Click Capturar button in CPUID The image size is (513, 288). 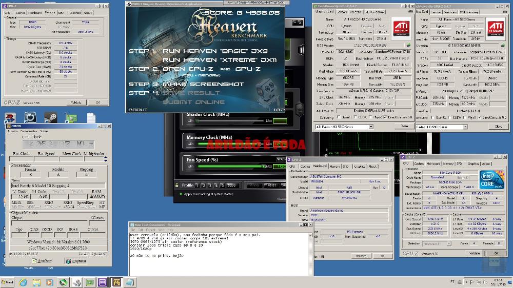tap(76, 261)
